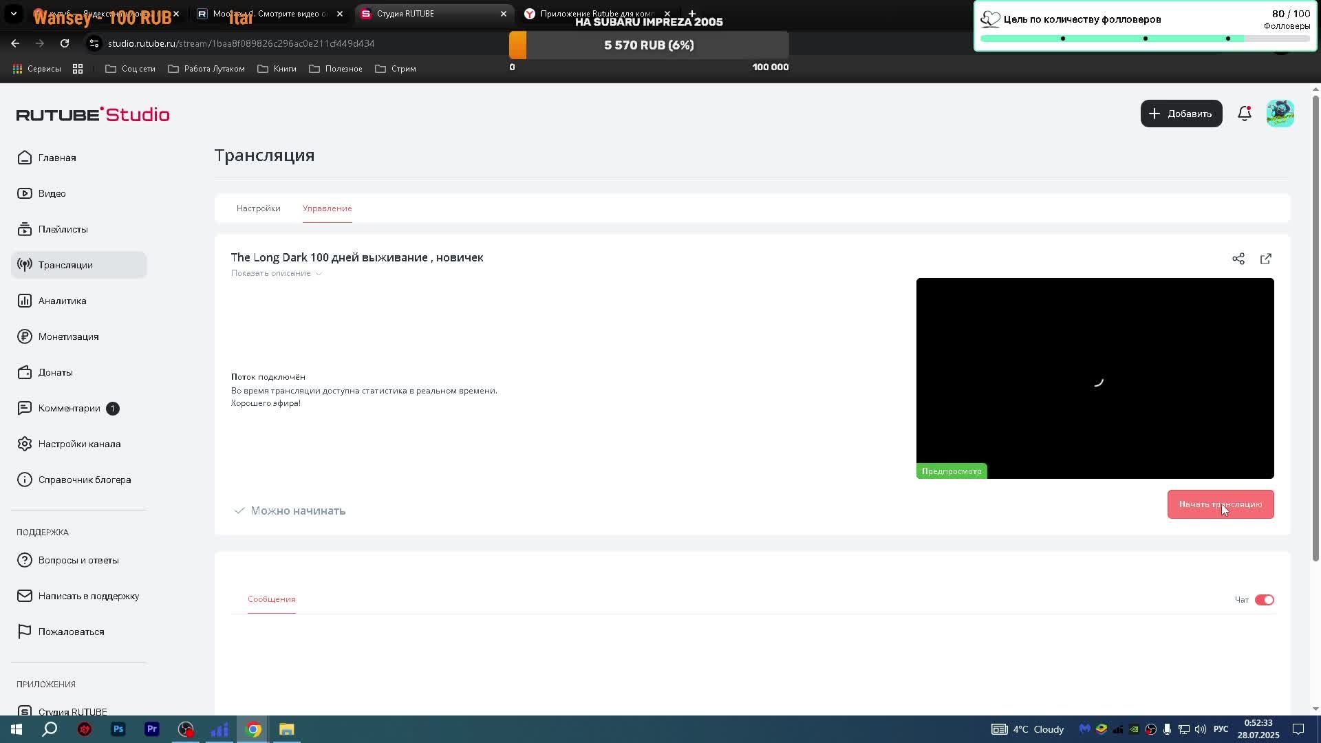Viewport: 1321px width, 743px height.
Task: Click the Добавить button
Action: (x=1181, y=114)
